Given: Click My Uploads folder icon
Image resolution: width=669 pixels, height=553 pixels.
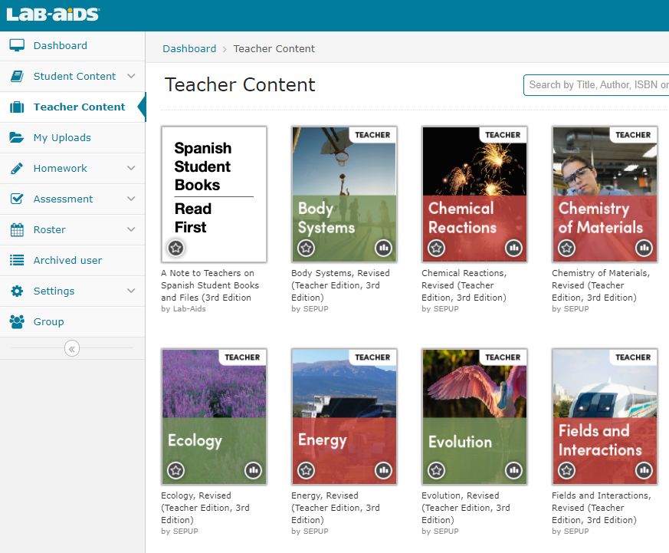Looking at the screenshot, I should (x=17, y=137).
